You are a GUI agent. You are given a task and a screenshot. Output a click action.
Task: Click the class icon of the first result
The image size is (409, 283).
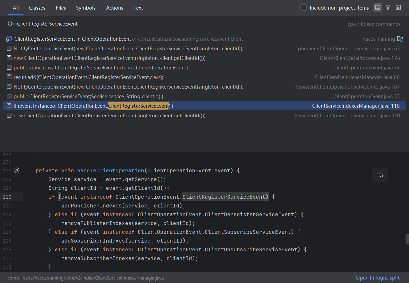[x=9, y=39]
